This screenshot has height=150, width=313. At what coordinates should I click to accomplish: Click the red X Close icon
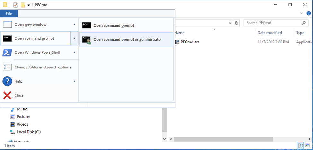click(x=7, y=95)
